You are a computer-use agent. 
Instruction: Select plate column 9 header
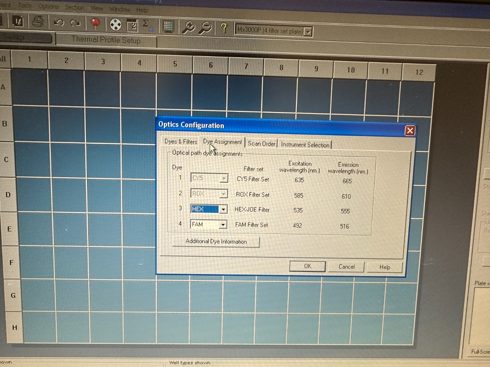tap(316, 69)
